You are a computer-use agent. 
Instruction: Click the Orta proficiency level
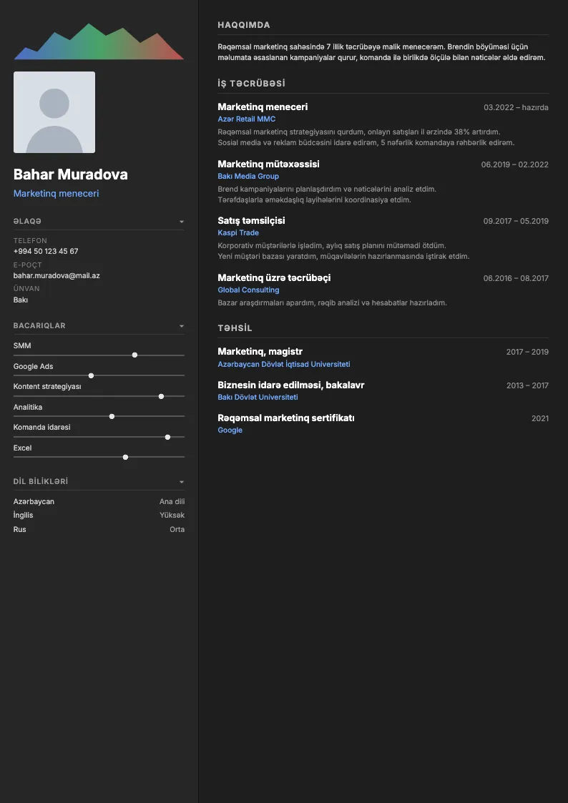(x=177, y=530)
